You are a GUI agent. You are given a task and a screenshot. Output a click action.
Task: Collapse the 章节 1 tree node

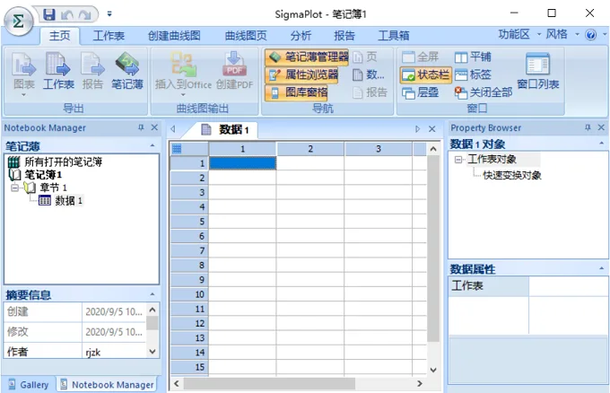coord(14,188)
